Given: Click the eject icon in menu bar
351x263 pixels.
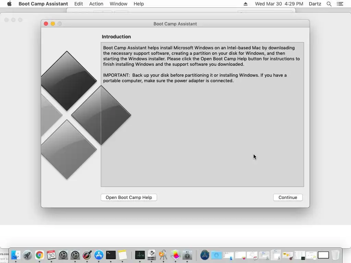Looking at the screenshot, I should 245,4.
